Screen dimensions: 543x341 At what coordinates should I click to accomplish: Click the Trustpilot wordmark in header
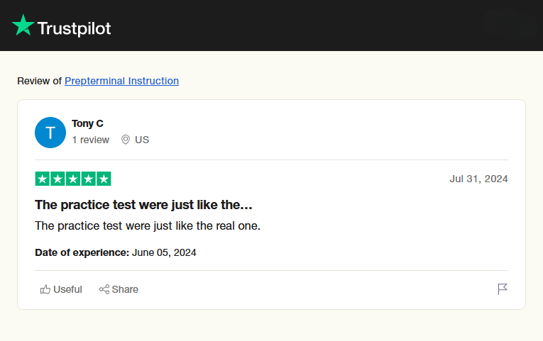tap(74, 28)
